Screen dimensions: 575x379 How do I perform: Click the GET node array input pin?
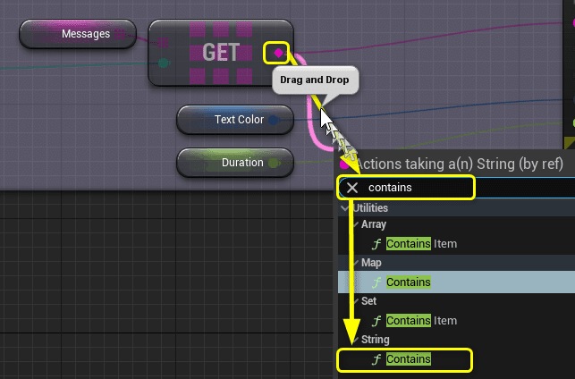(x=163, y=43)
